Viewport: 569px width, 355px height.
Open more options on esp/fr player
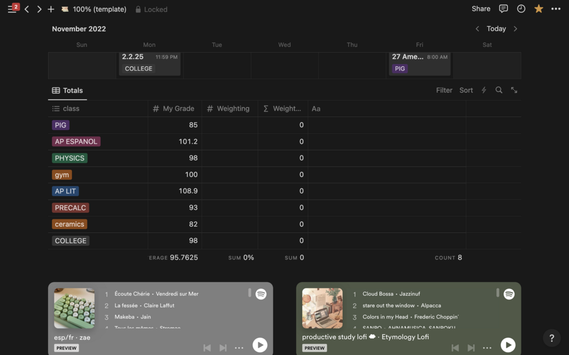point(239,348)
